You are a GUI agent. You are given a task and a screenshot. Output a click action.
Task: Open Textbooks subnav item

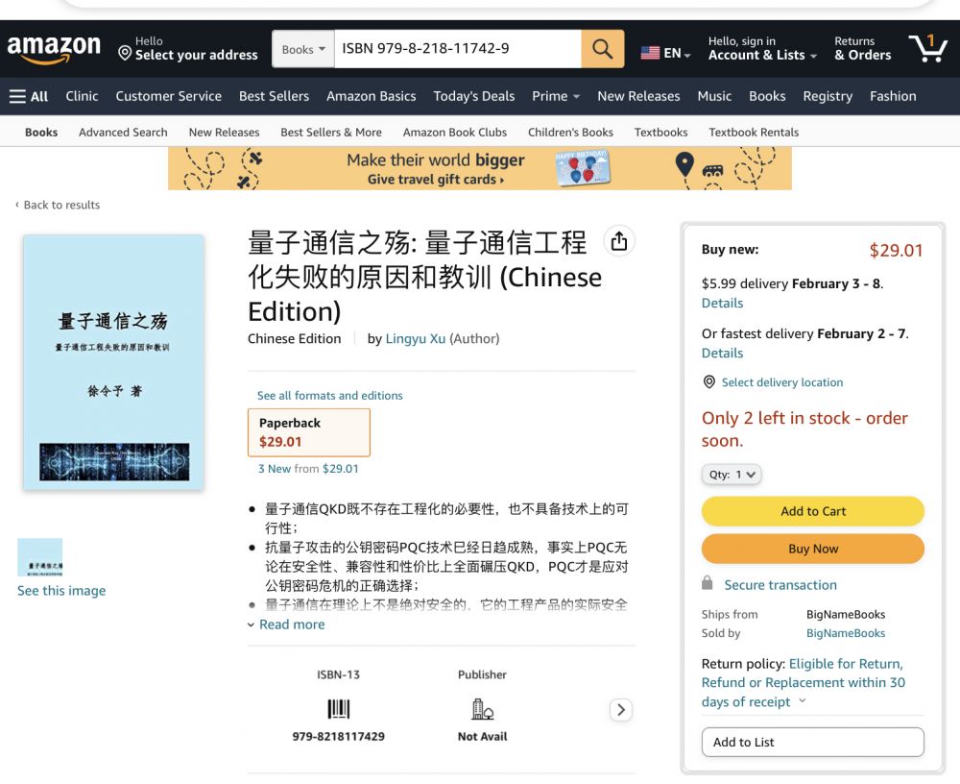(660, 133)
